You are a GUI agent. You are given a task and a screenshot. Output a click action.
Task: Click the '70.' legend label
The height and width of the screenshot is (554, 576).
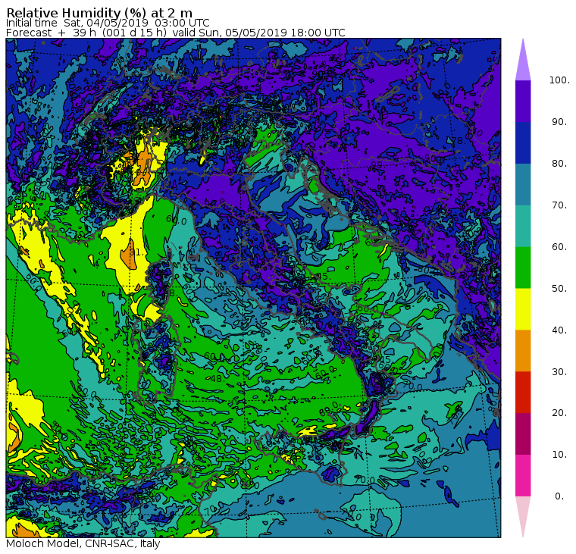559,205
